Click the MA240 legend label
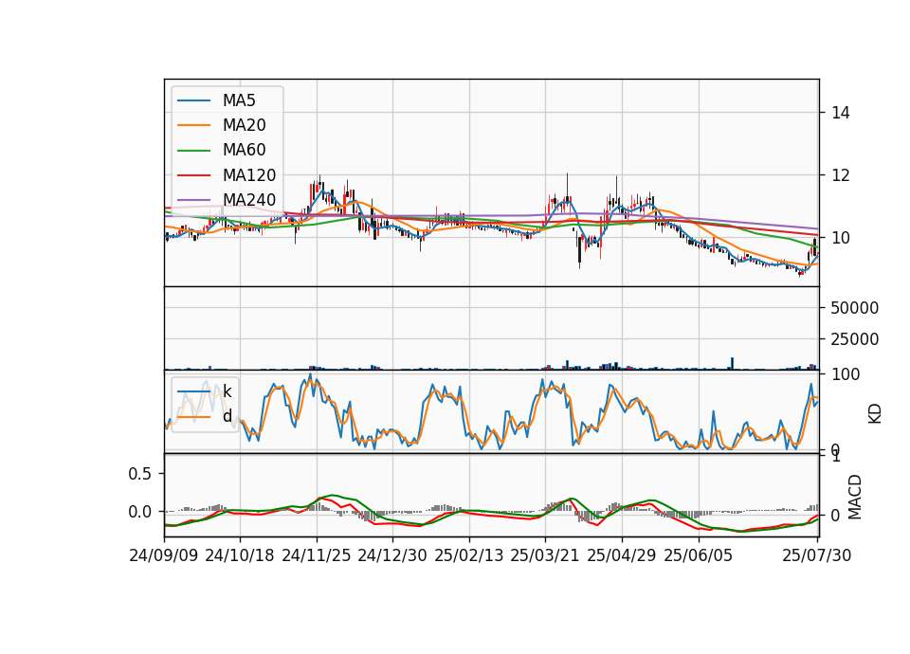The height and width of the screenshot is (654, 910). [x=249, y=200]
